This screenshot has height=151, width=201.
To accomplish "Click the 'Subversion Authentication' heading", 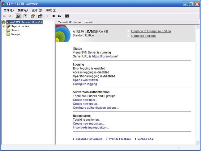I will click(x=91, y=92).
